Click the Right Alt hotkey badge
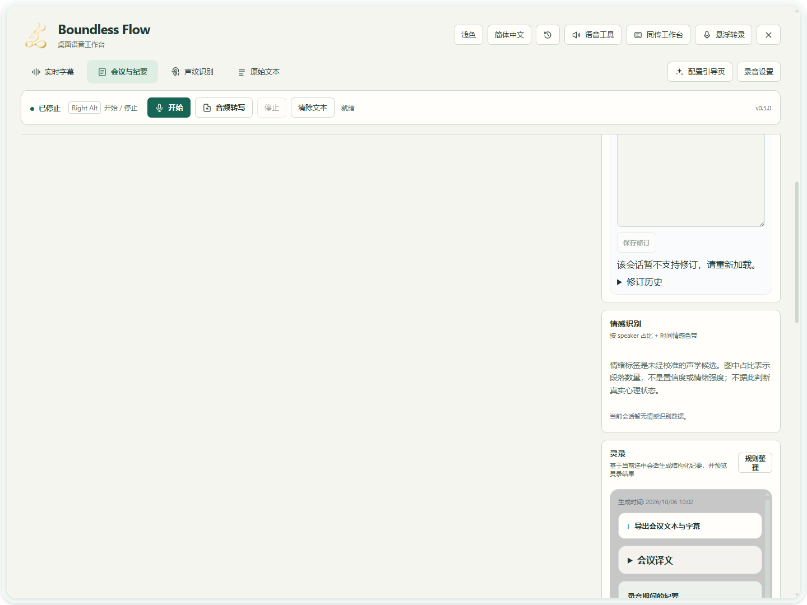 click(x=85, y=108)
